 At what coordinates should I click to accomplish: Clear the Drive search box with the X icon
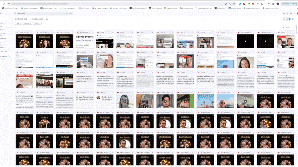67,14
